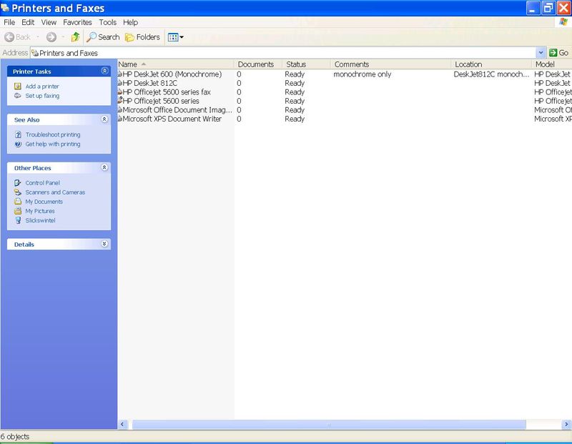Click the Control Panel icon
This screenshot has width=572, height=444.
tap(18, 182)
